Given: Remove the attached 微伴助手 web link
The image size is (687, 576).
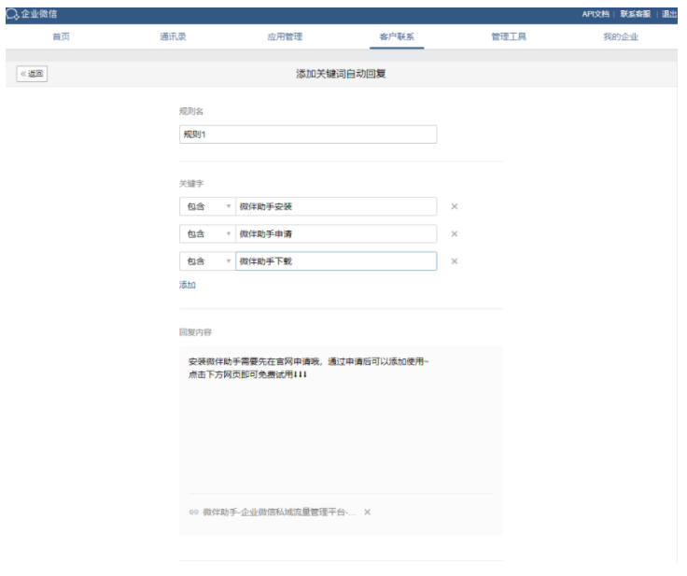Looking at the screenshot, I should coord(367,513).
